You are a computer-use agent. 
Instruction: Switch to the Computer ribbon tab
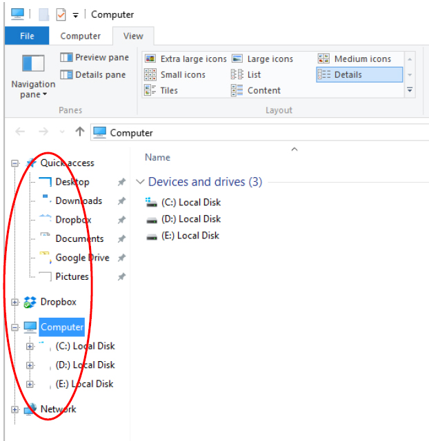coord(80,36)
